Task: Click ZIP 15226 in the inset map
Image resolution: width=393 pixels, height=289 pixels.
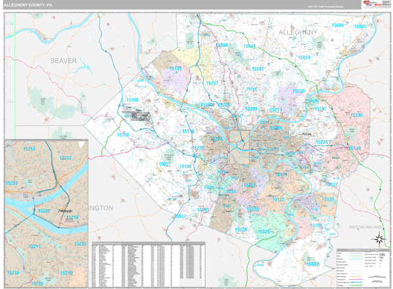Action: [x=37, y=284]
